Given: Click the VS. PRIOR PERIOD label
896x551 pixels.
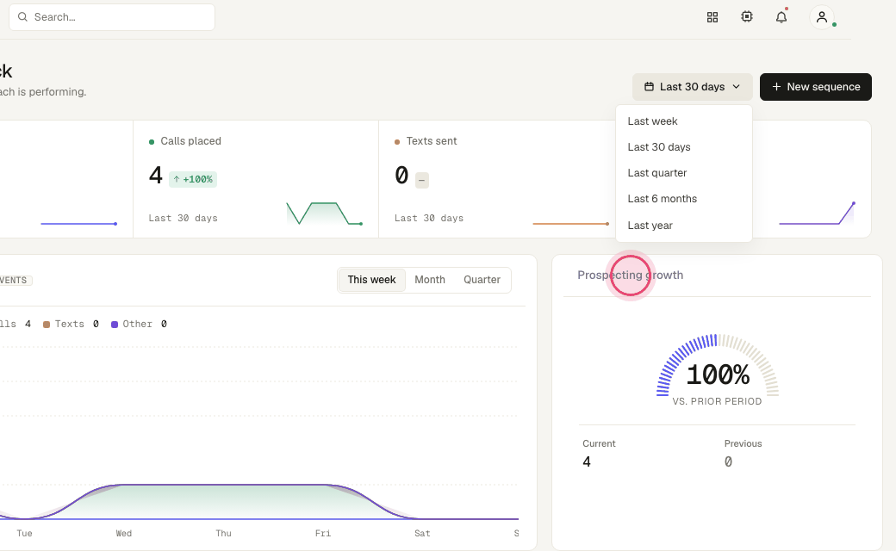Looking at the screenshot, I should [x=717, y=401].
